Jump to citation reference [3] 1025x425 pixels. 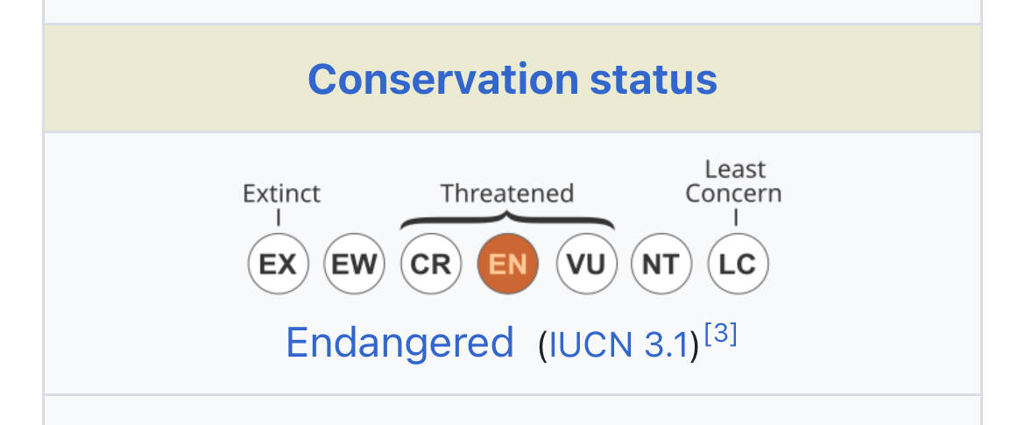721,334
